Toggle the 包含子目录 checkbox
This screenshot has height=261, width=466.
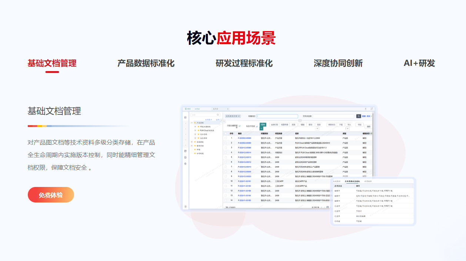pos(257,127)
